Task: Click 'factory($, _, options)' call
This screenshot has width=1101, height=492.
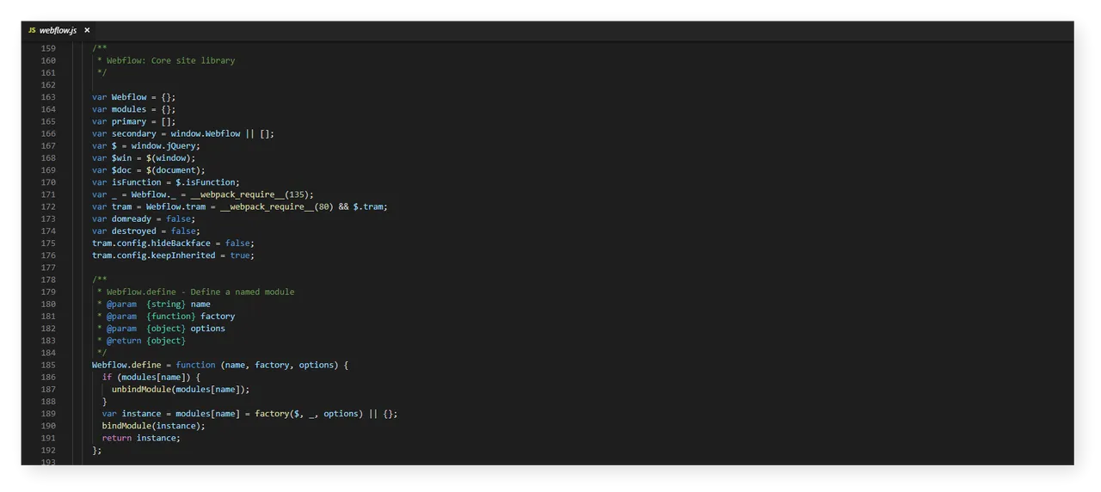Action: point(309,414)
